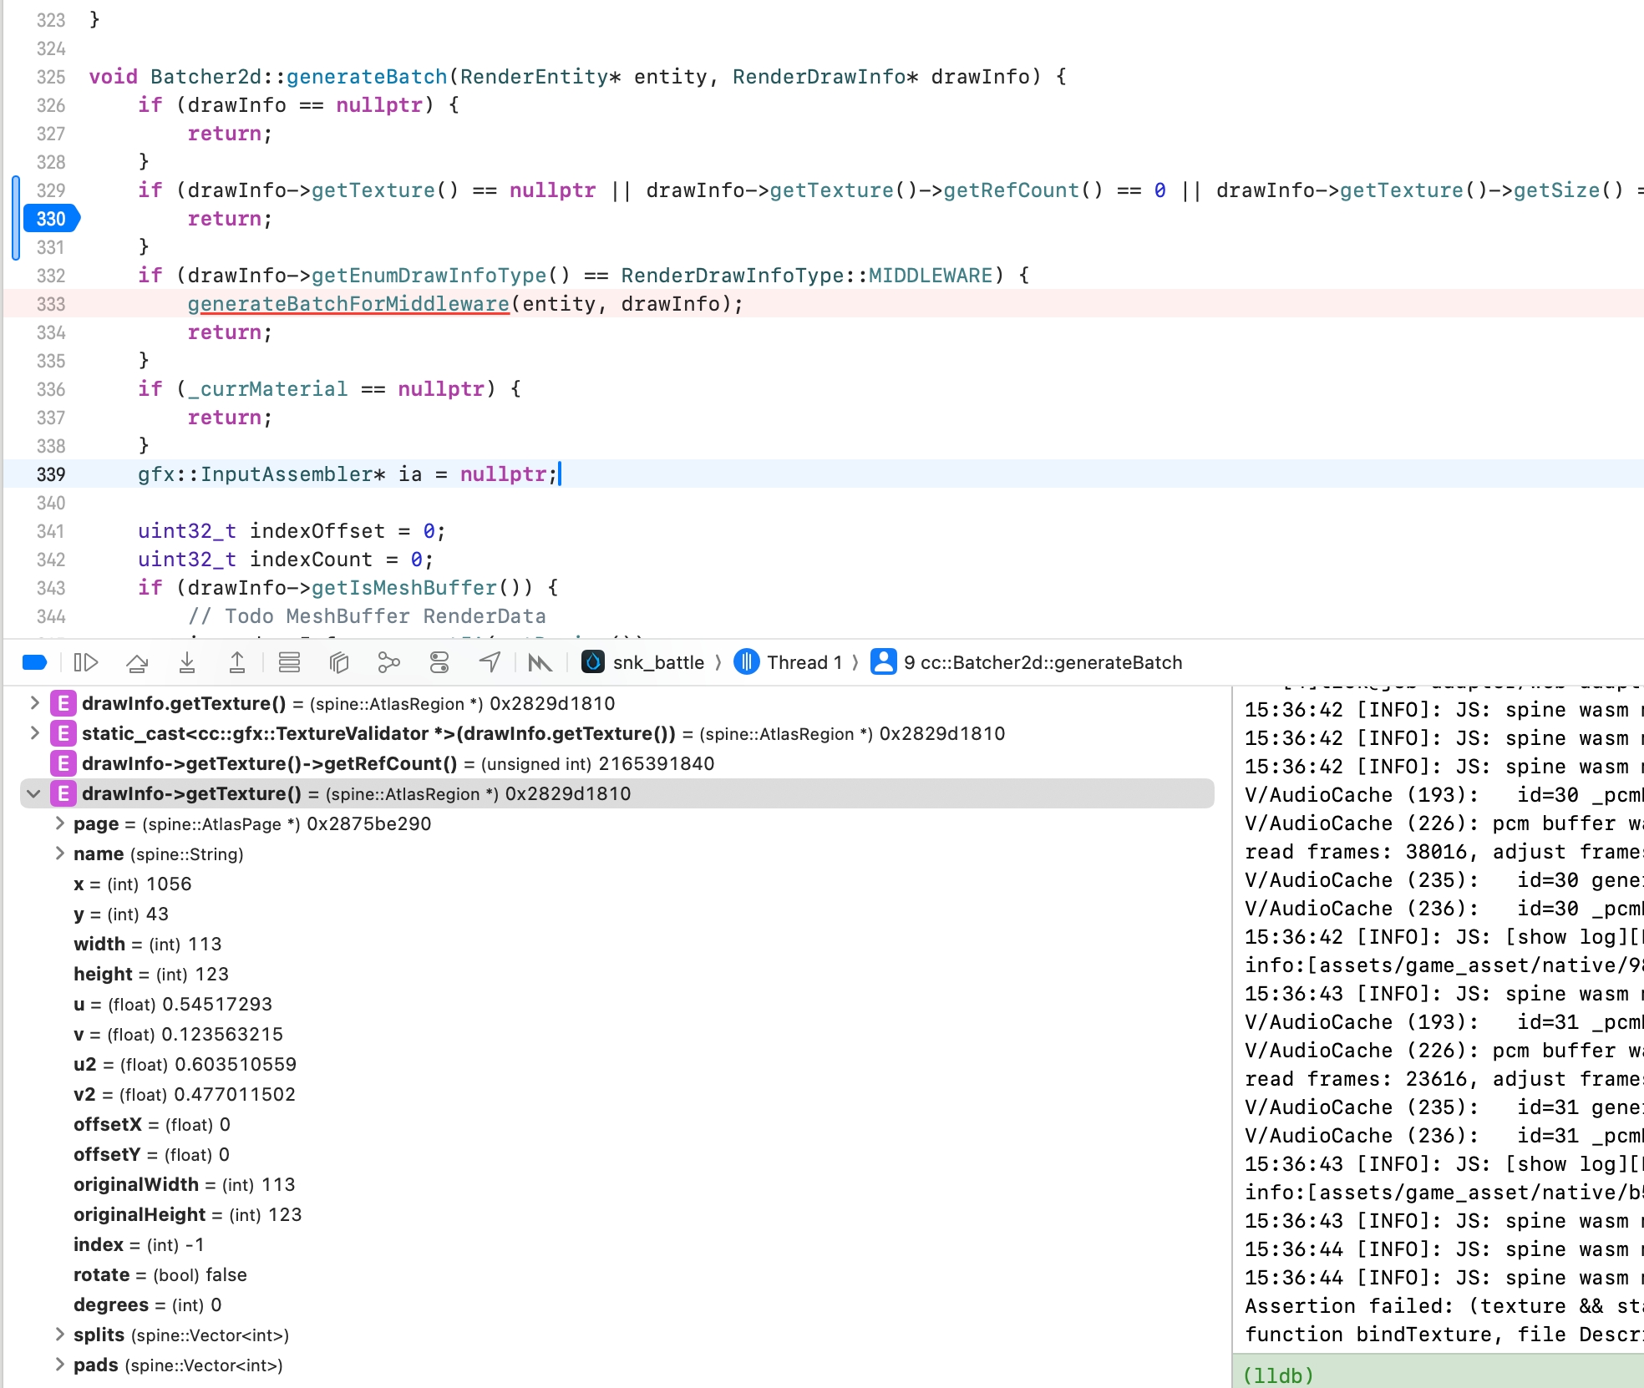This screenshot has width=1644, height=1388.
Task: Click the Step Out icon
Action: [x=237, y=662]
